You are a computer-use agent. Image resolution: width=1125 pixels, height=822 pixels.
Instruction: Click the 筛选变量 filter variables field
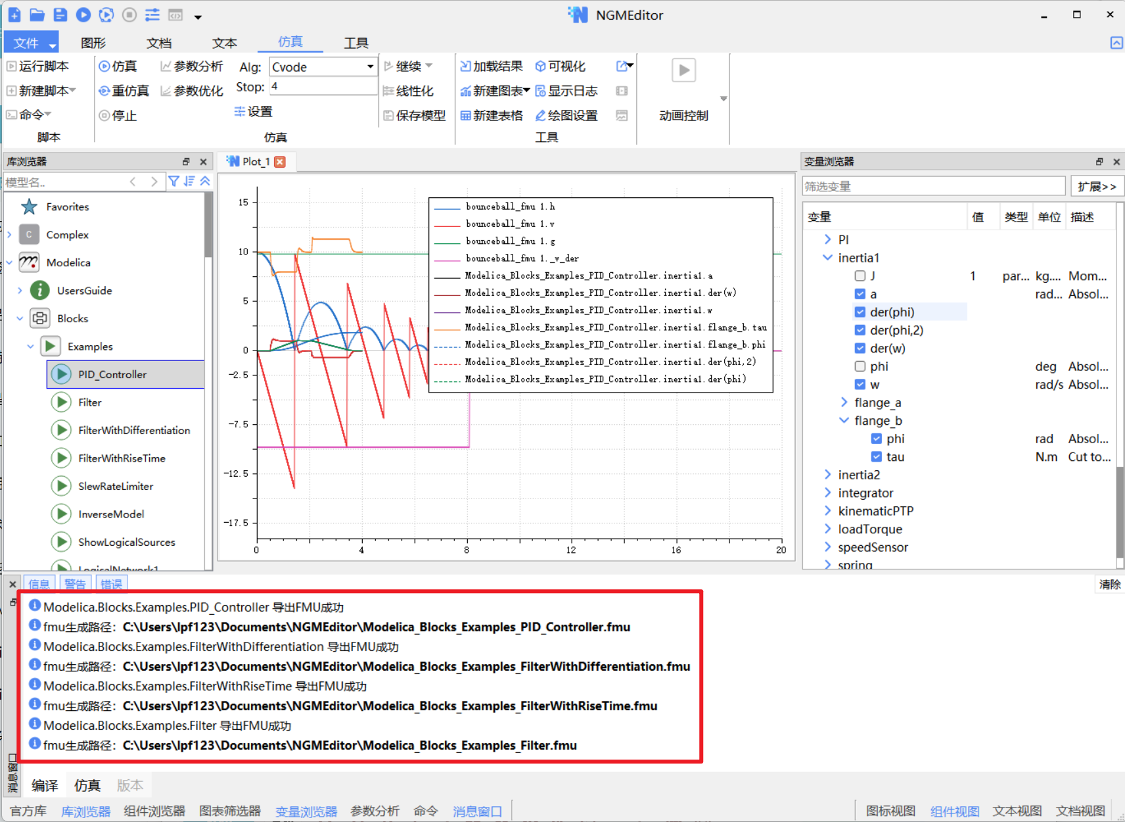[934, 187]
